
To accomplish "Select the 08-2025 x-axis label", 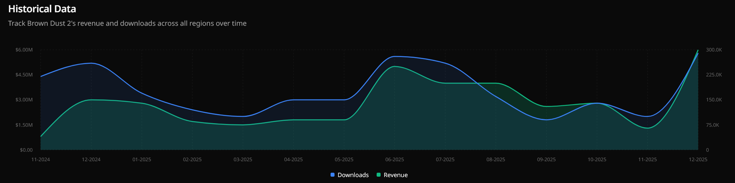I will click(496, 160).
